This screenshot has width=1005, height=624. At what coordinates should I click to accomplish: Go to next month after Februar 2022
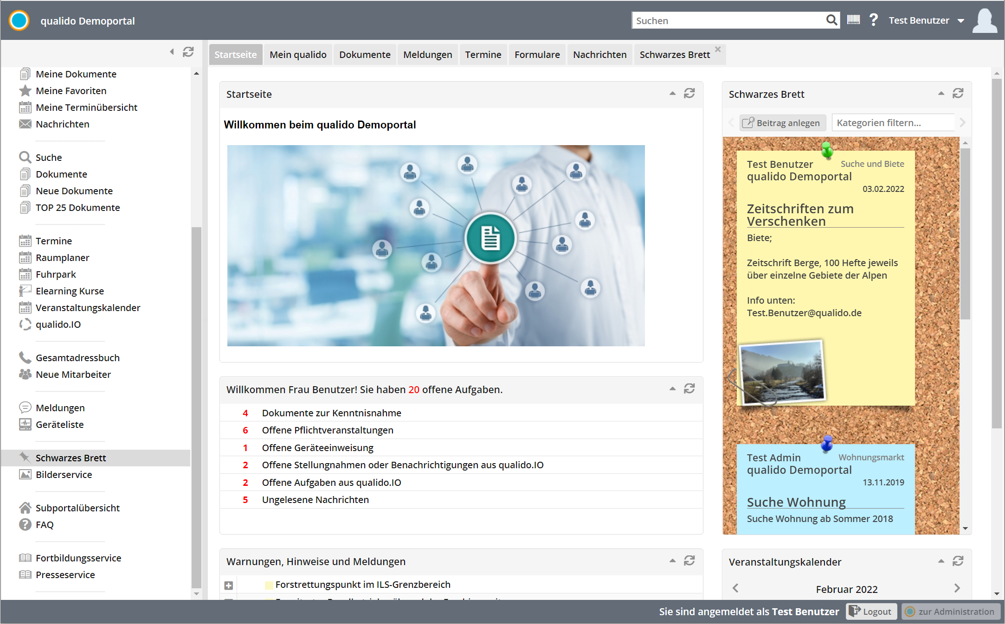tap(957, 588)
